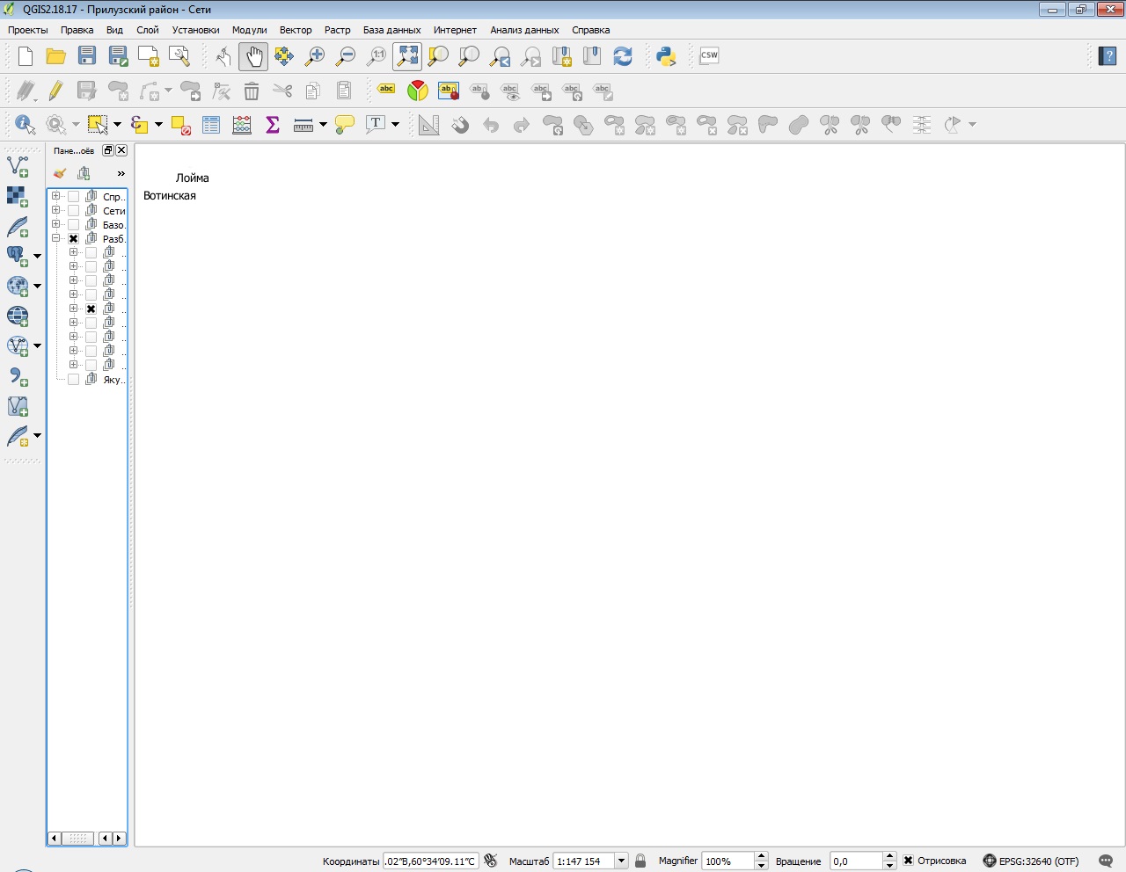Open the Вектор menu
The image size is (1126, 872).
point(296,30)
